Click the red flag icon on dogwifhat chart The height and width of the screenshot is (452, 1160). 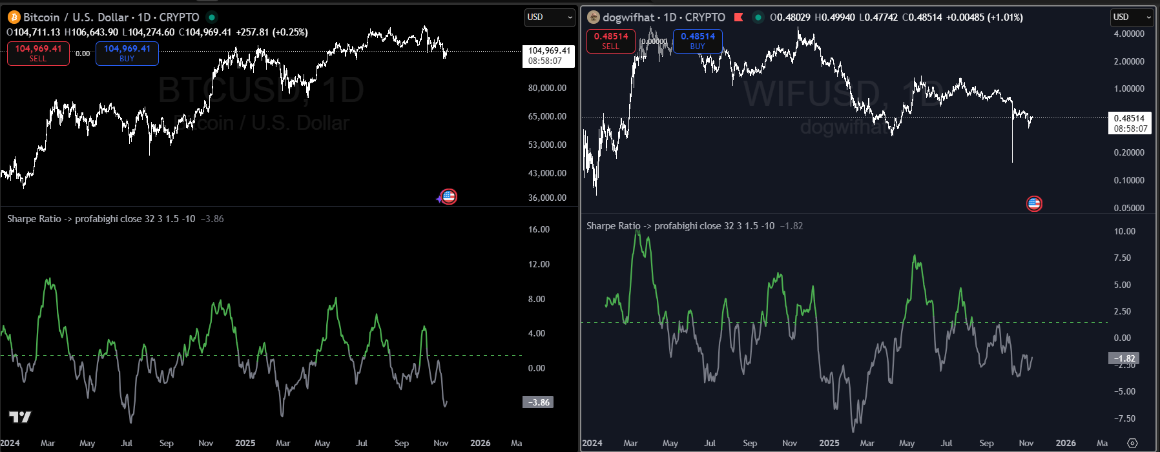pyautogui.click(x=739, y=17)
